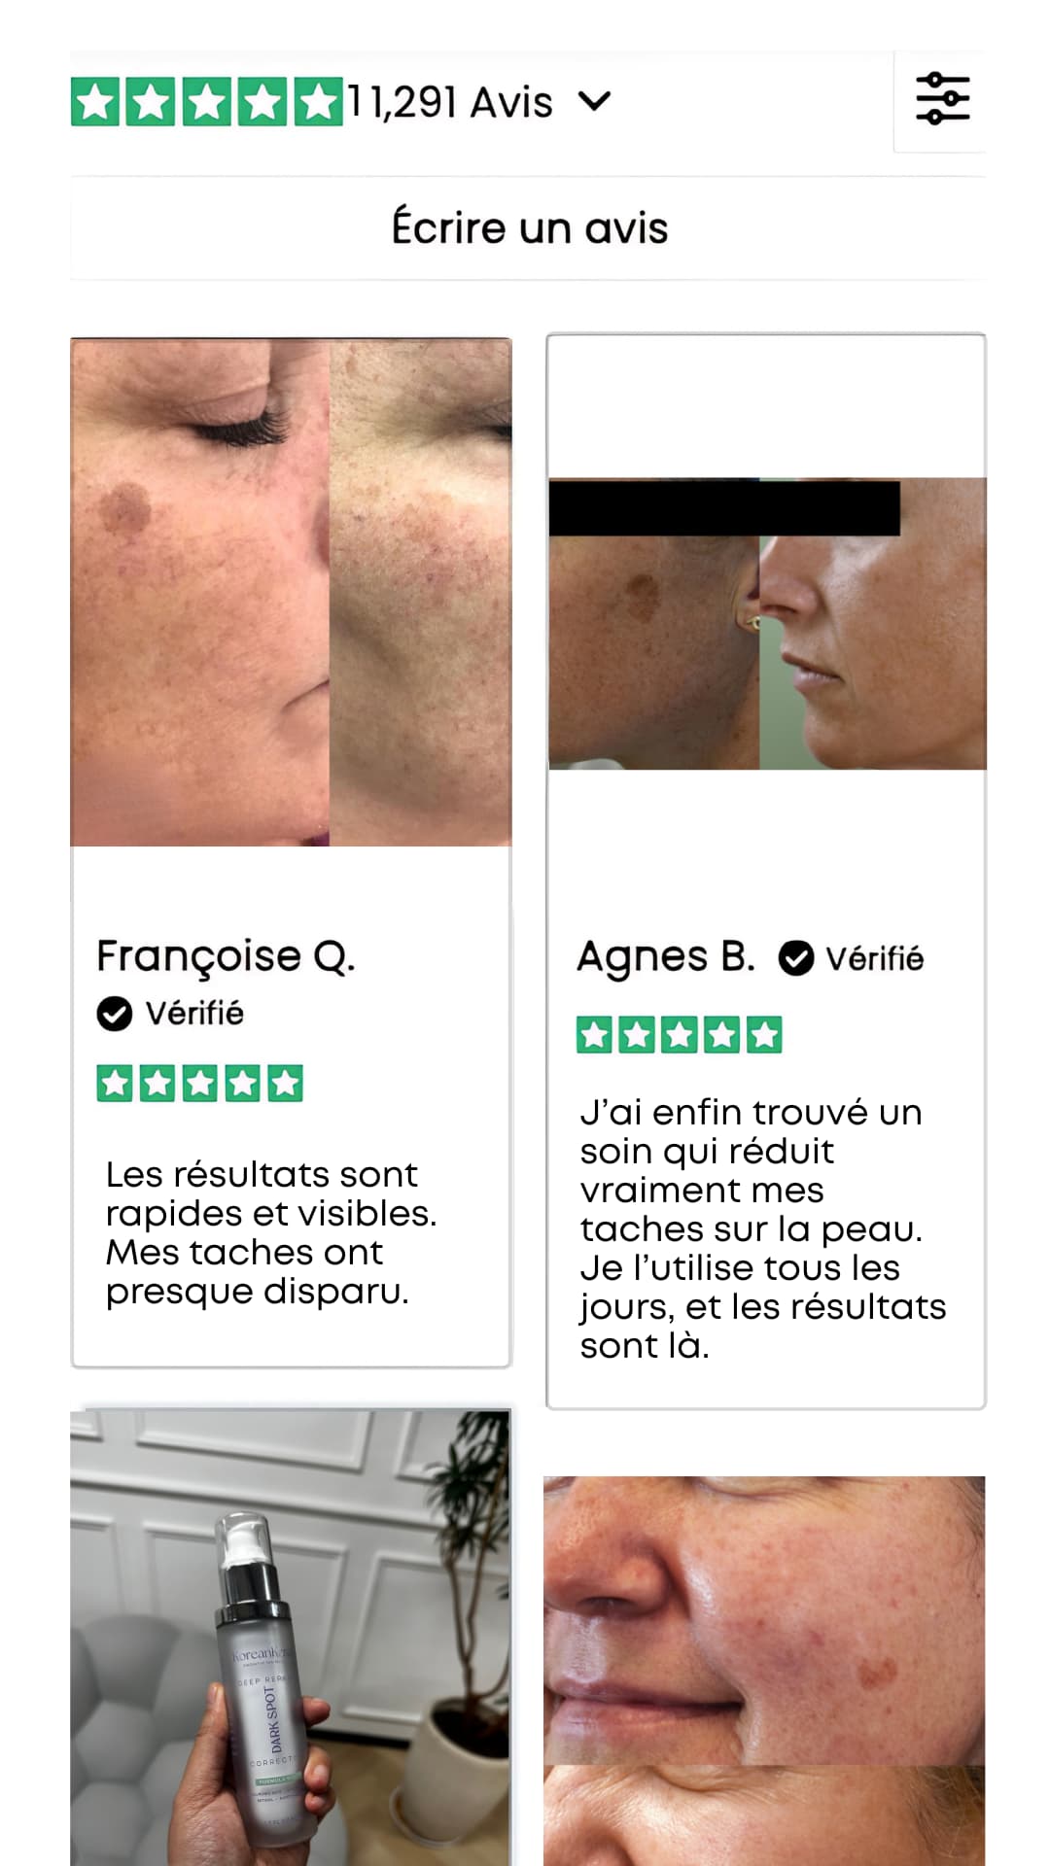Image resolution: width=1050 pixels, height=1866 pixels.
Task: Expand the 11,291 Avis dropdown chevron
Action: pos(594,101)
